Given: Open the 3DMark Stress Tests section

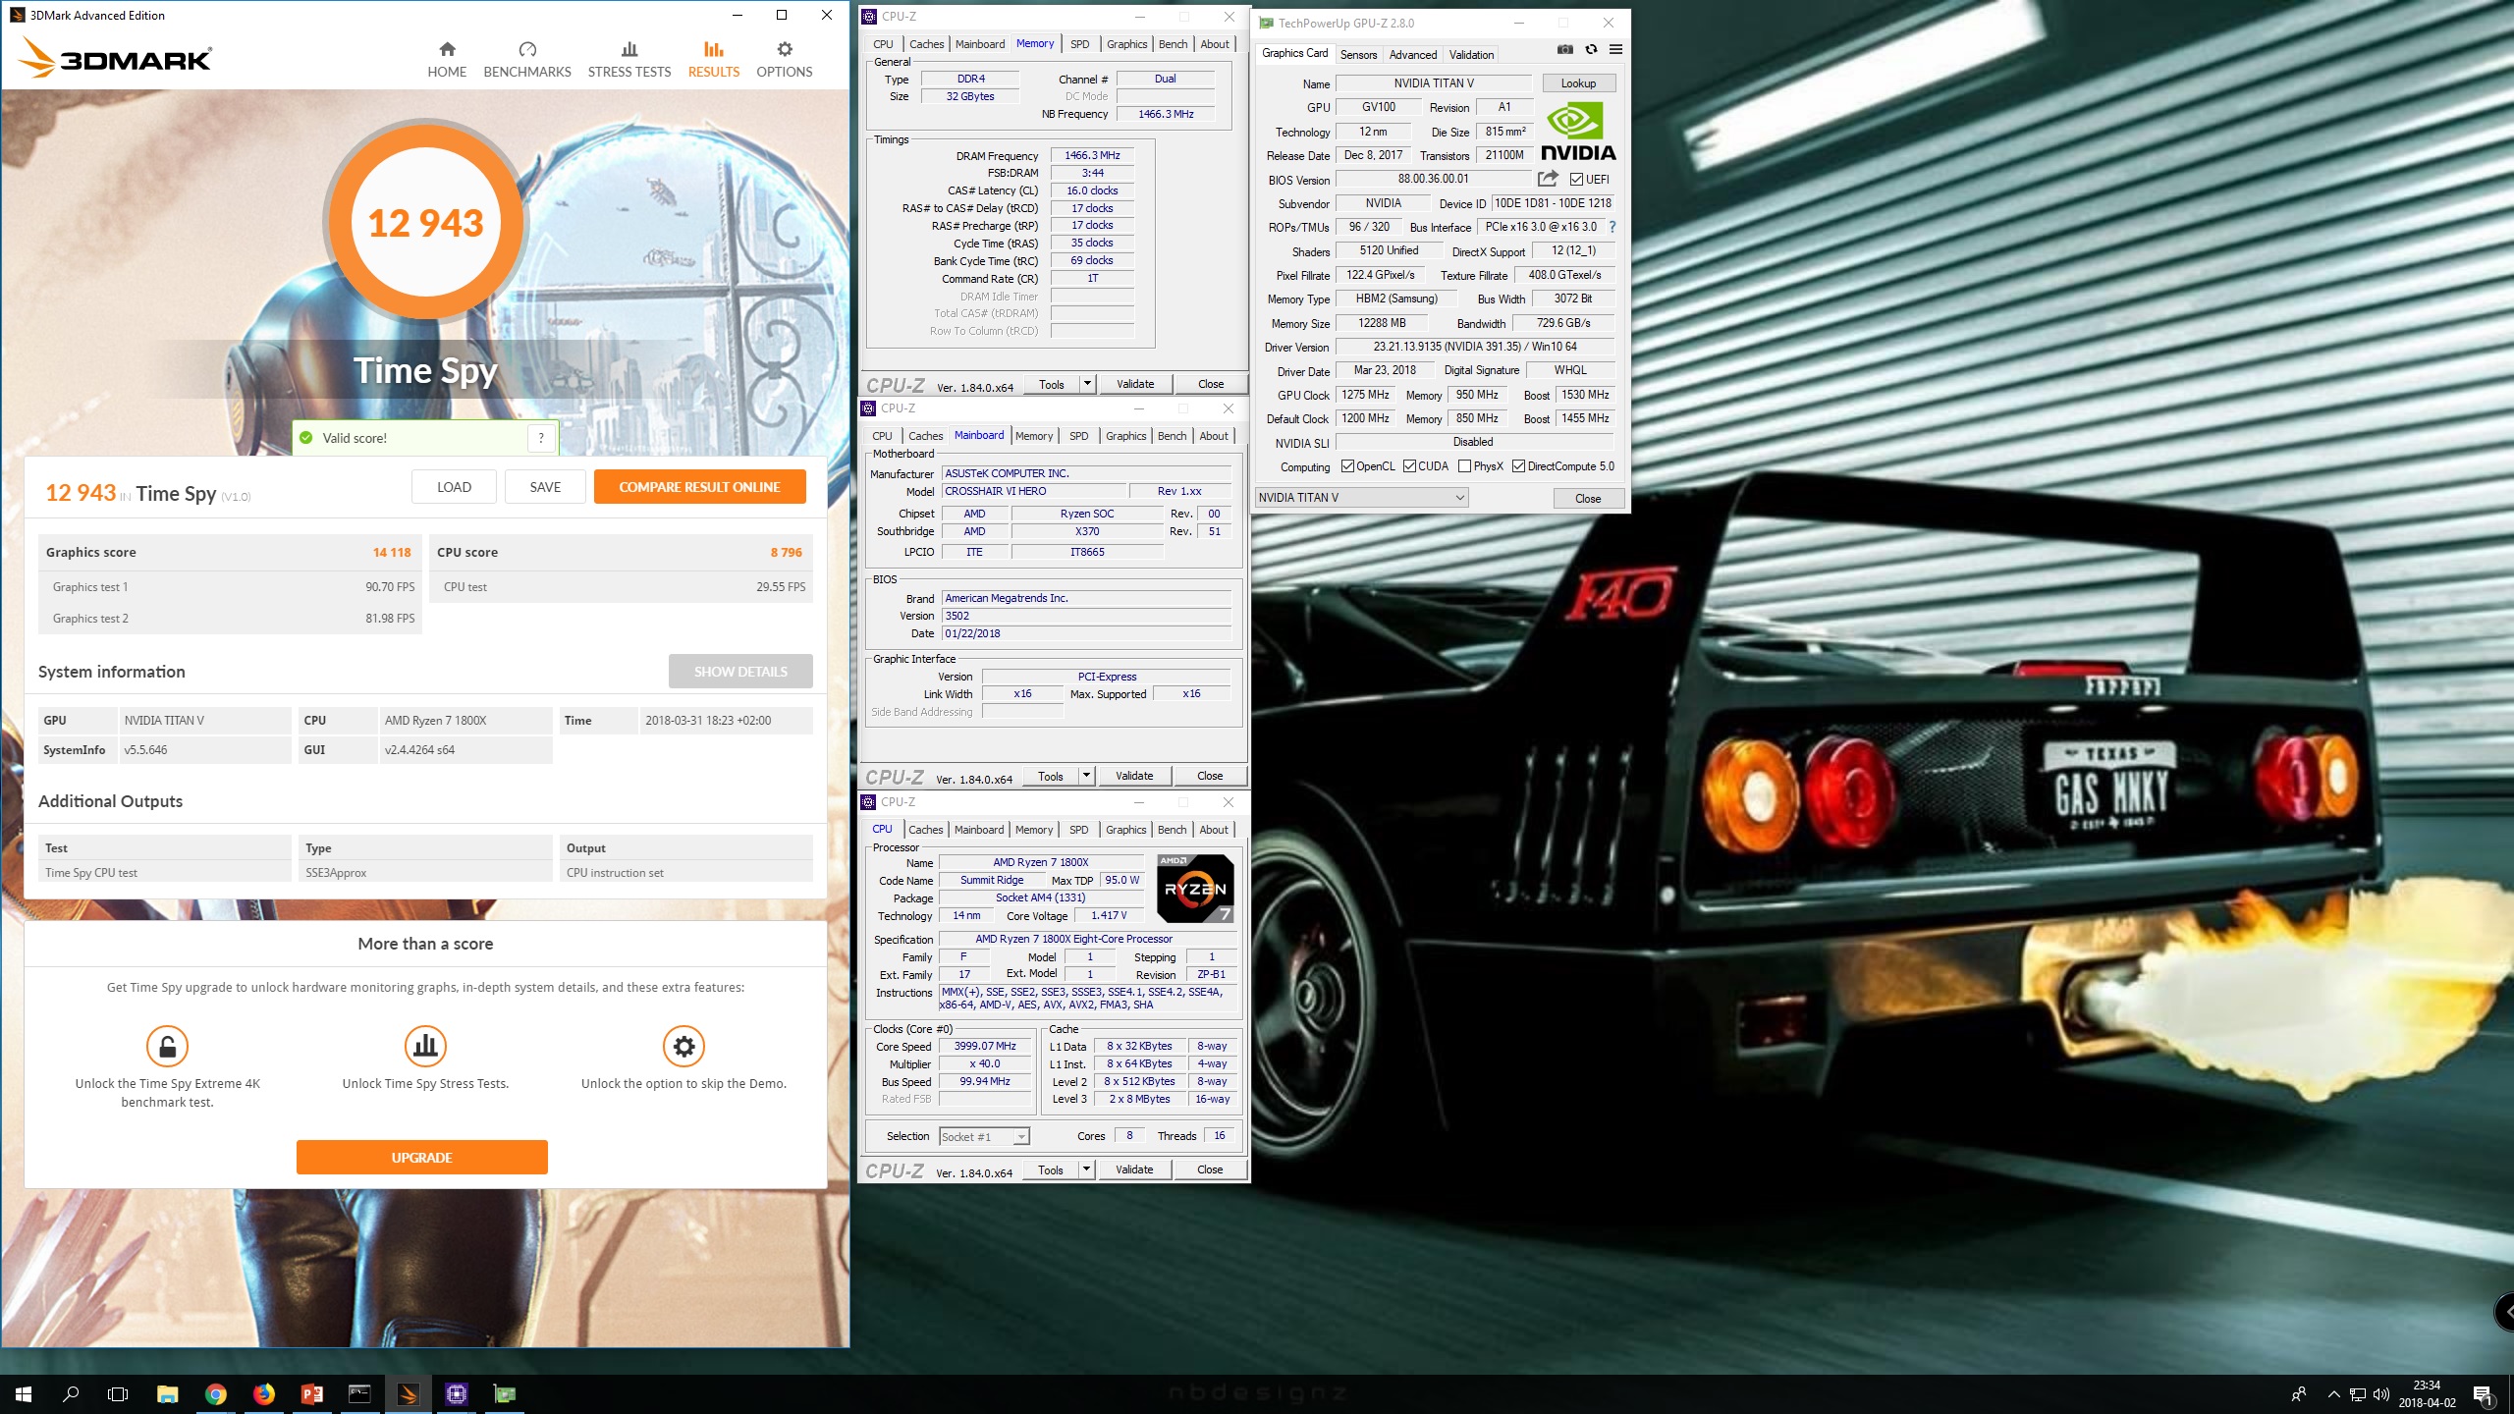Looking at the screenshot, I should point(629,60).
